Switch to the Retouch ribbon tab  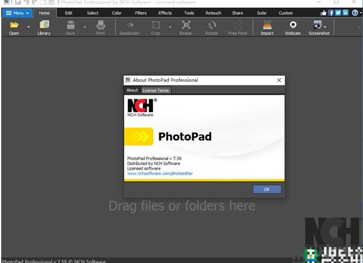tap(213, 13)
